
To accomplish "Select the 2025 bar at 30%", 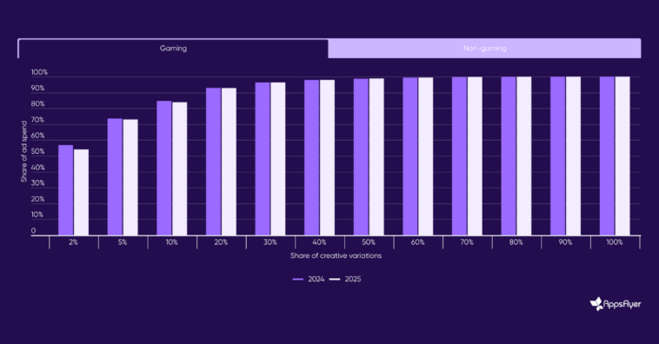I will point(278,159).
